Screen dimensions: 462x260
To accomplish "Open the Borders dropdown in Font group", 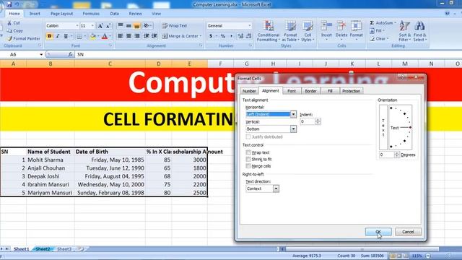I will coord(85,36).
